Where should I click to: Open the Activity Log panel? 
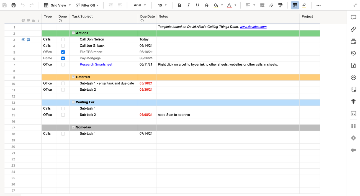(353, 77)
